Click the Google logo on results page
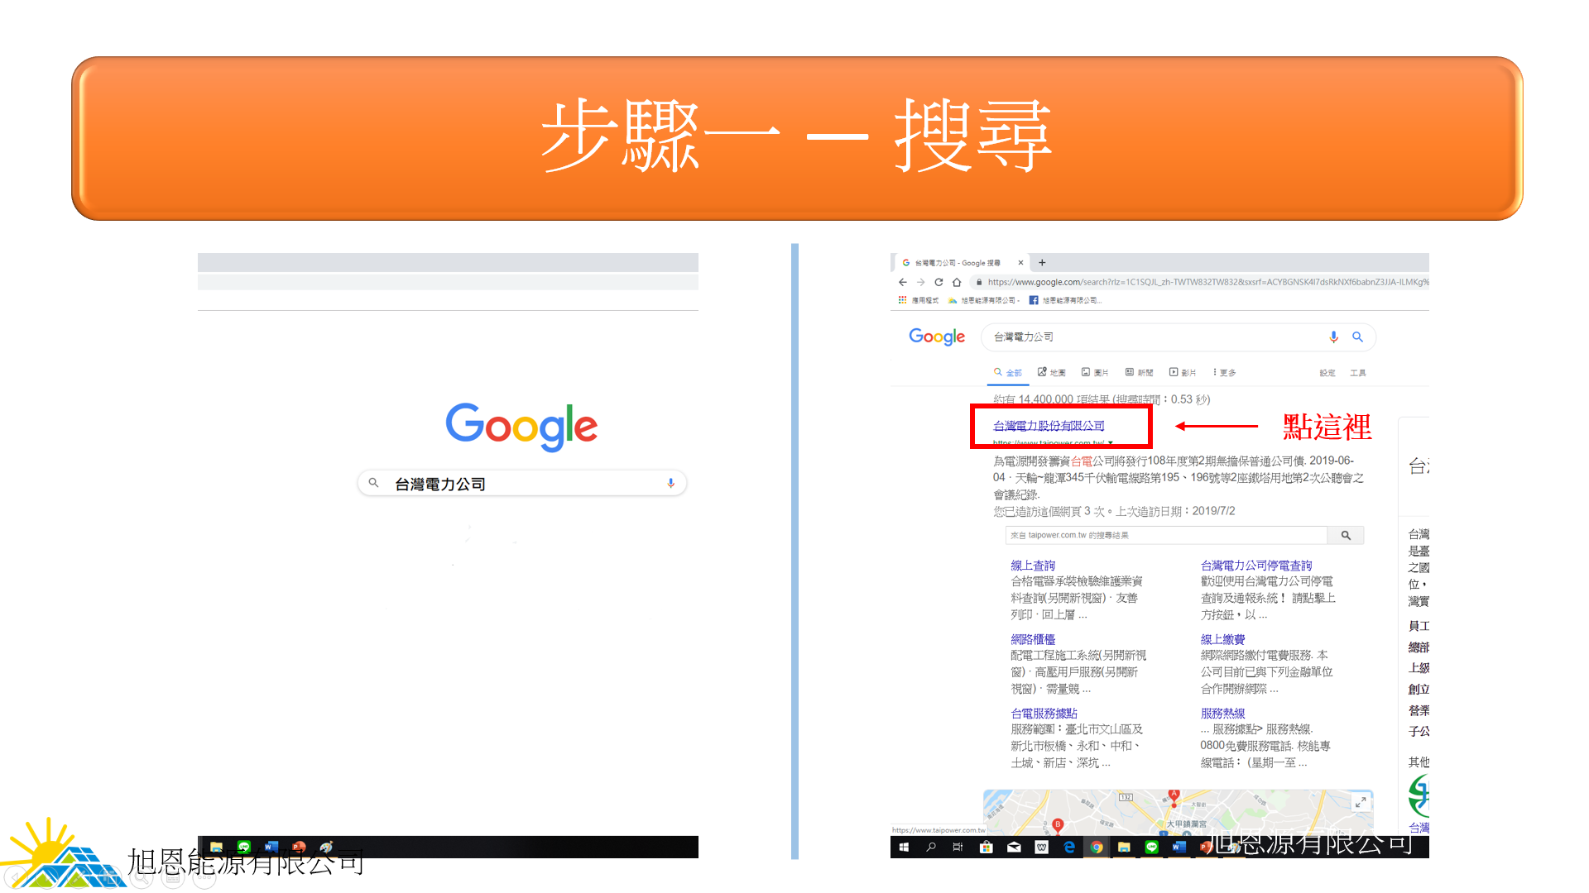The width and height of the screenshot is (1589, 893). [x=937, y=337]
